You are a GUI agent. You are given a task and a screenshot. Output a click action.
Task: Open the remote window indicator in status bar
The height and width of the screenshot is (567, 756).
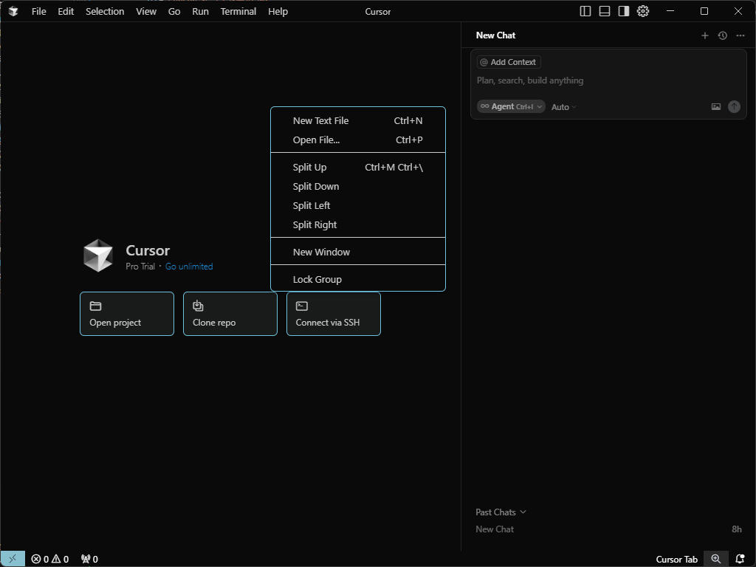point(13,559)
